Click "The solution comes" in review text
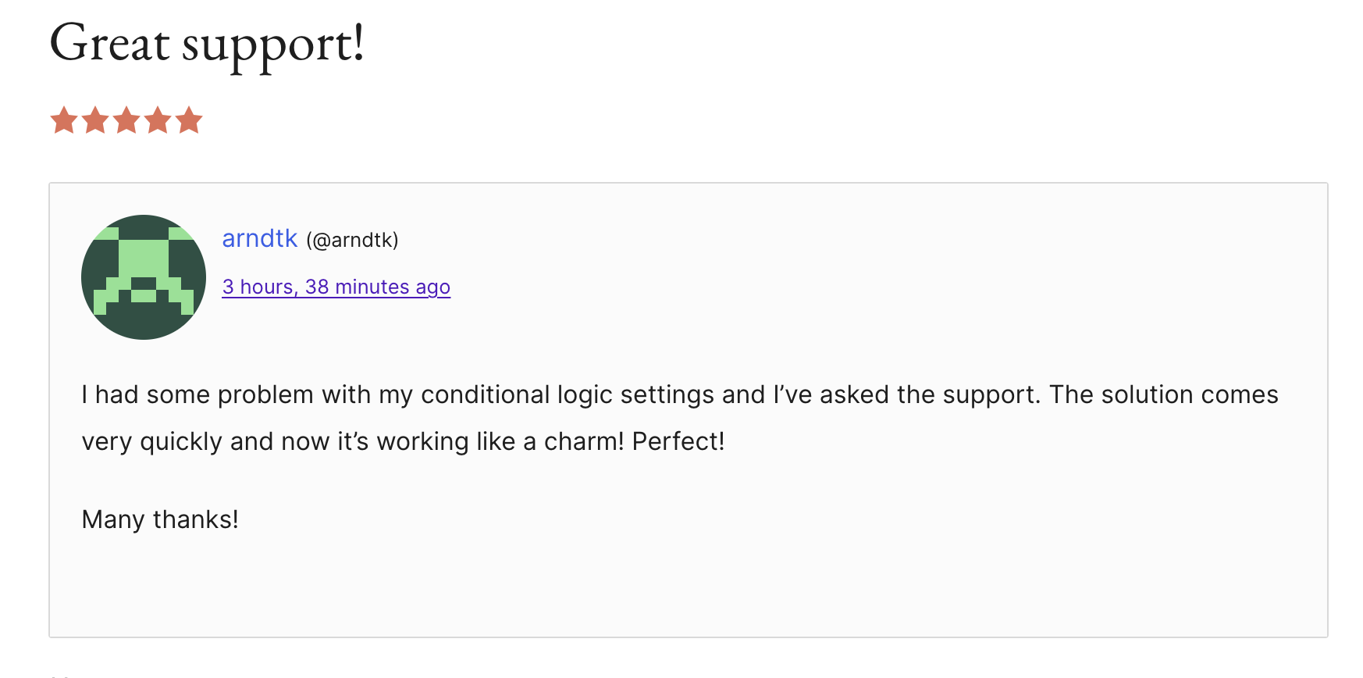1363x678 pixels. [1163, 395]
